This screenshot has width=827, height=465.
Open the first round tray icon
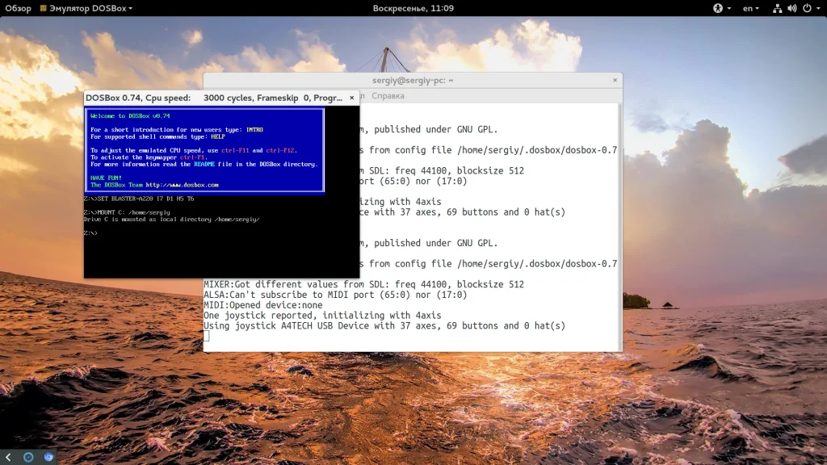(x=28, y=457)
